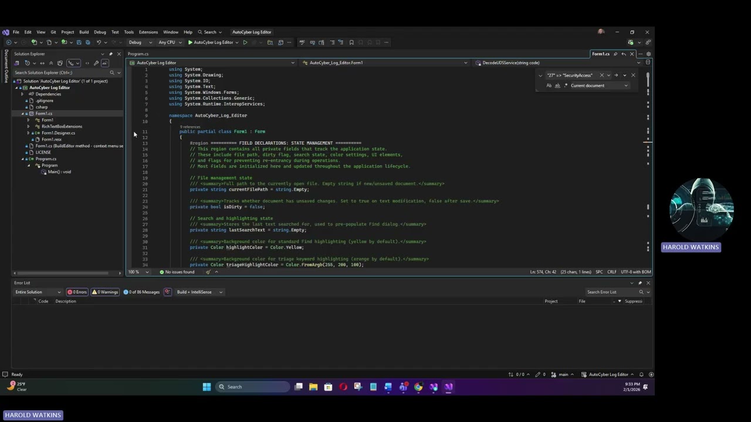Viewport: 751px width, 422px height.
Task: Click Sync with Active Document icon
Action: click(42, 63)
